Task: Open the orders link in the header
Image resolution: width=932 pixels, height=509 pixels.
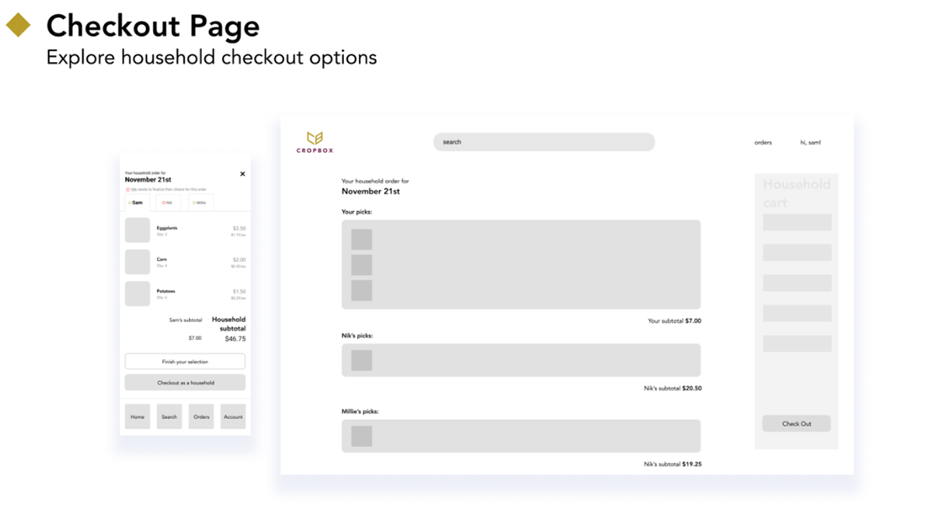Action: [763, 143]
